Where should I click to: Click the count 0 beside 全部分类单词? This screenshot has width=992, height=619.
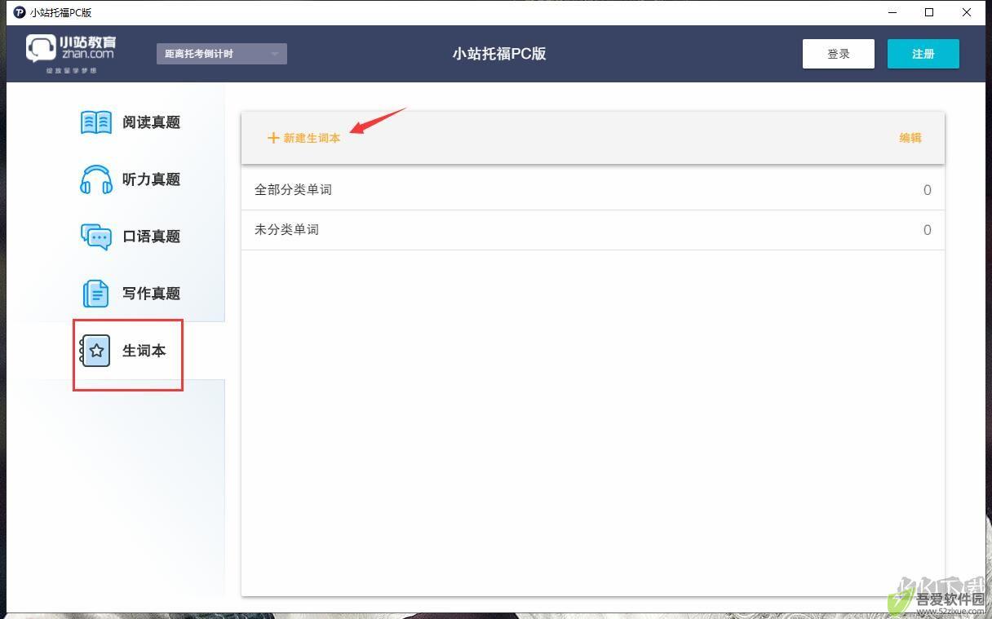click(x=927, y=190)
